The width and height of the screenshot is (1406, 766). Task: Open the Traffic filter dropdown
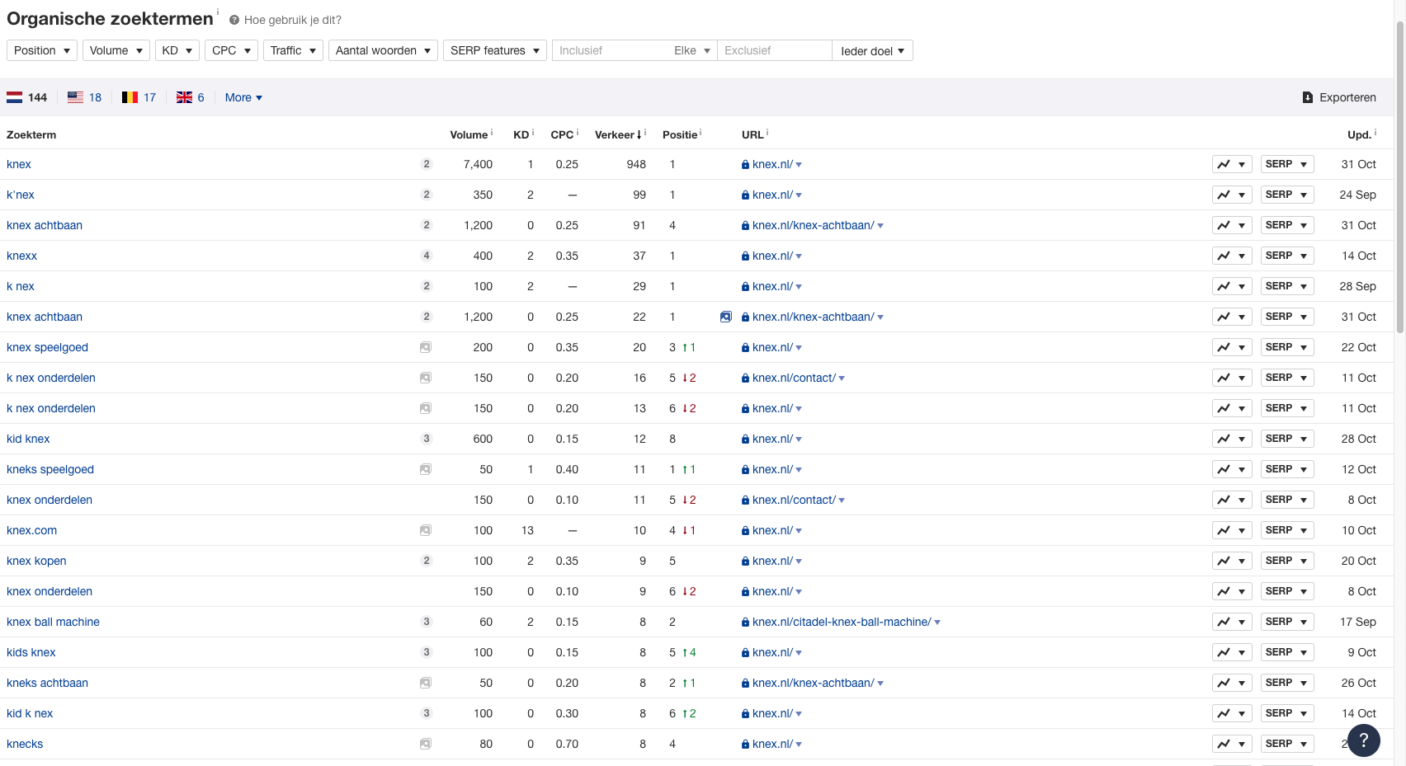click(293, 50)
